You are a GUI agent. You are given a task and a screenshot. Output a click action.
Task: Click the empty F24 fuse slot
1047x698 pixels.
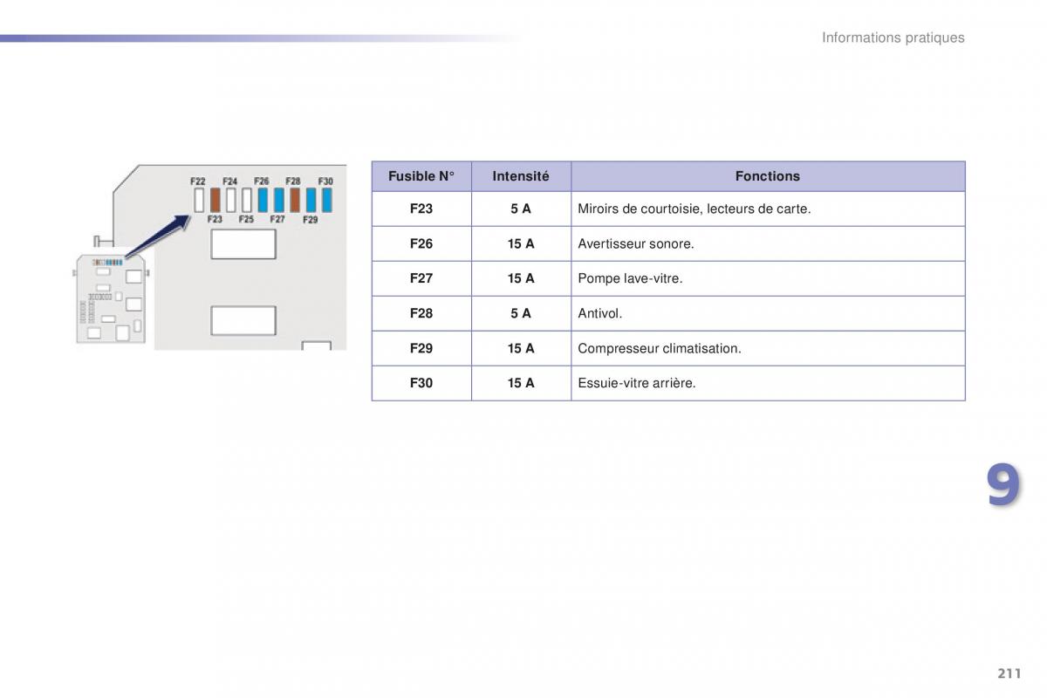coord(230,200)
